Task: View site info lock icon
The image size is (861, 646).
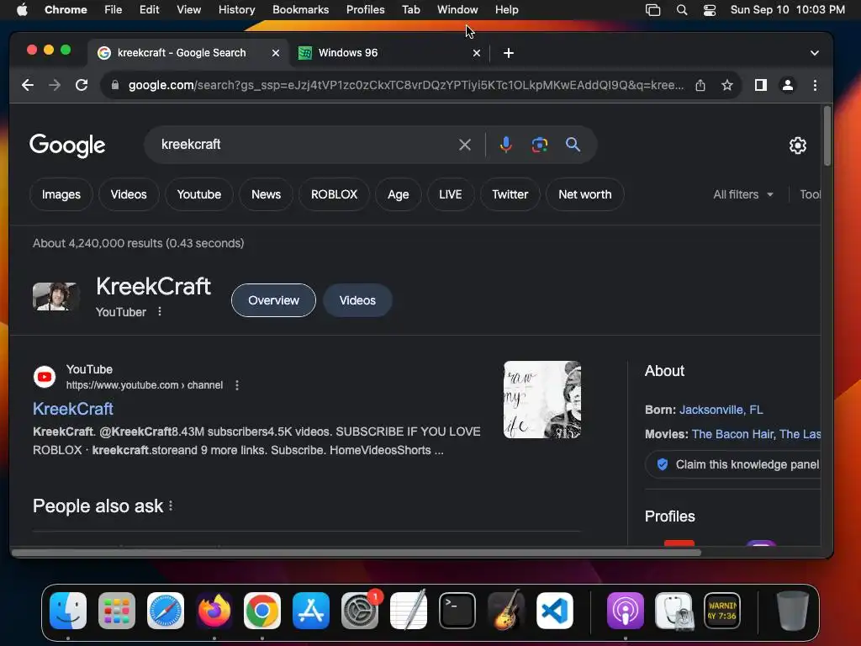Action: pyautogui.click(x=114, y=85)
